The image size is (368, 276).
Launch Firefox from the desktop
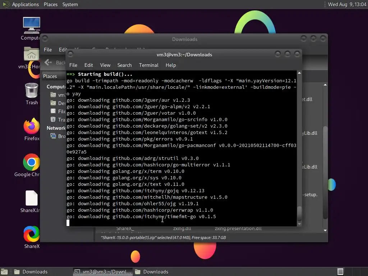[32, 126]
